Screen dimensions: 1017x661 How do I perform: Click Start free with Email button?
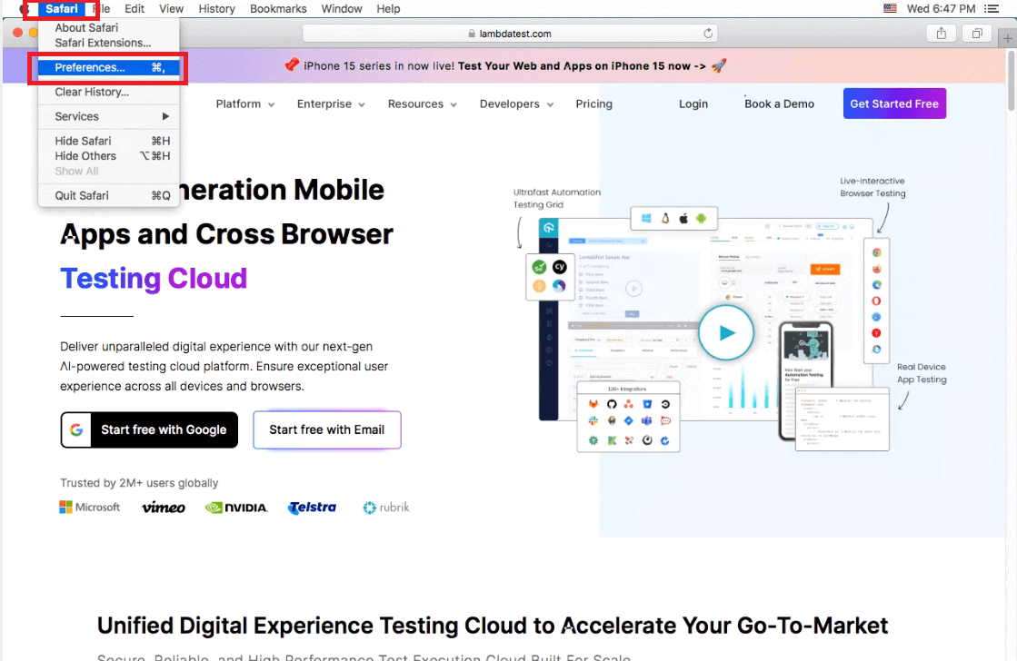[327, 429]
